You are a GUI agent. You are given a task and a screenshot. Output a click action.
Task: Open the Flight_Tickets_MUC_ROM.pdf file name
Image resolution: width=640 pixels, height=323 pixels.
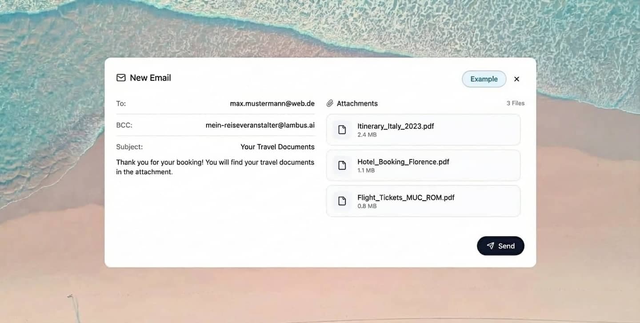pos(406,197)
